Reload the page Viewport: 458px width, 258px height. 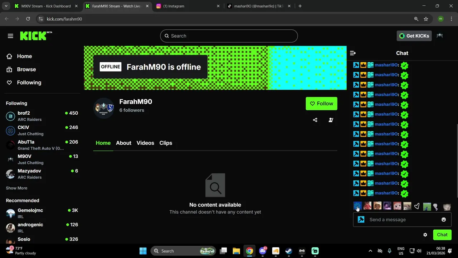[28, 19]
